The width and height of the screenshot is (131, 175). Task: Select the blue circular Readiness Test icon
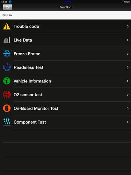coord(7,67)
